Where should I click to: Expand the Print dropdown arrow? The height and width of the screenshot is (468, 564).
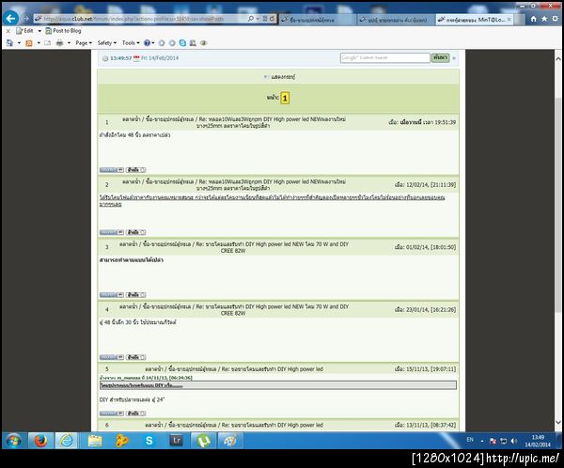pyautogui.click(x=69, y=43)
